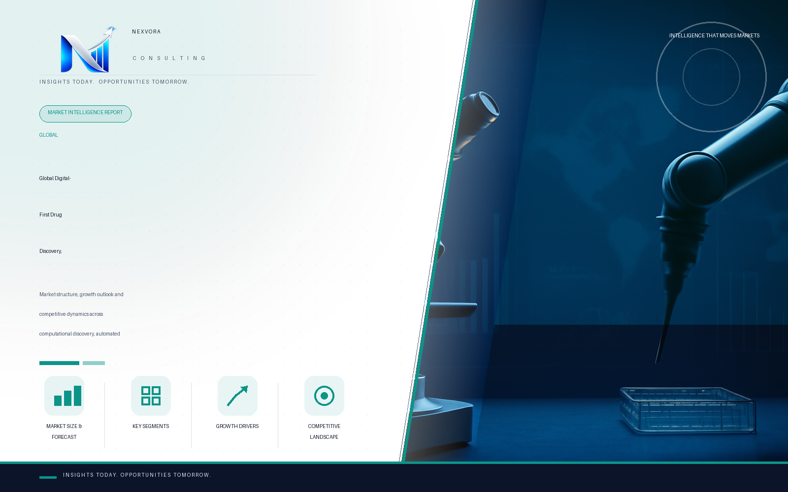Image resolution: width=788 pixels, height=492 pixels.
Task: Click the Market Size bar chart icon
Action: (64, 396)
